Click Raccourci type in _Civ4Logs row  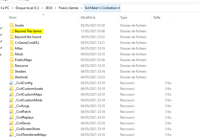coord(127,106)
